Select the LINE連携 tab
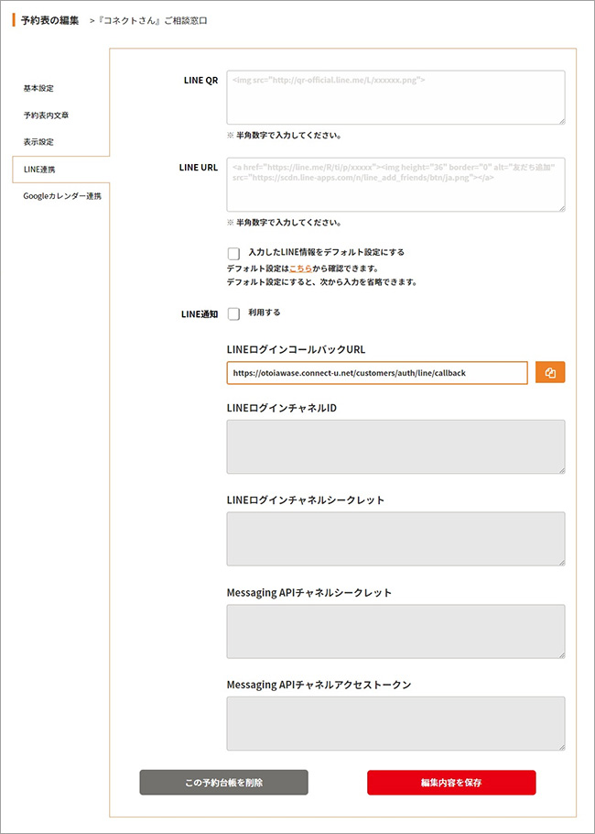 coord(39,170)
